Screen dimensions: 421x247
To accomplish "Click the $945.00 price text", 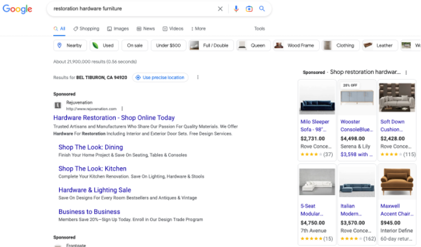I will pos(390,223).
